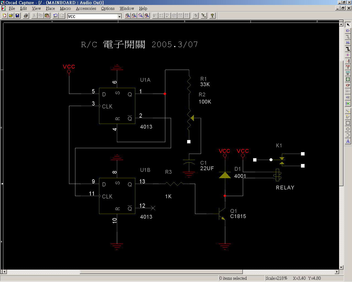Image resolution: width=352 pixels, height=282 pixels.
Task: Open the Window menu
Action: click(x=127, y=9)
